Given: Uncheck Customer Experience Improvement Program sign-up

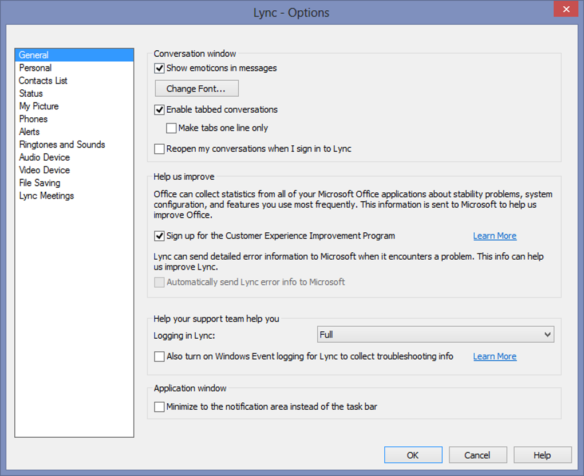Looking at the screenshot, I should (x=160, y=236).
